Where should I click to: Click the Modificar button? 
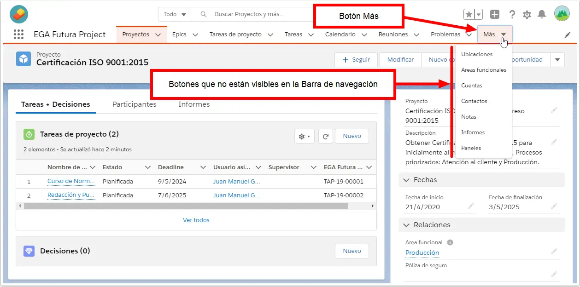pyautogui.click(x=400, y=60)
